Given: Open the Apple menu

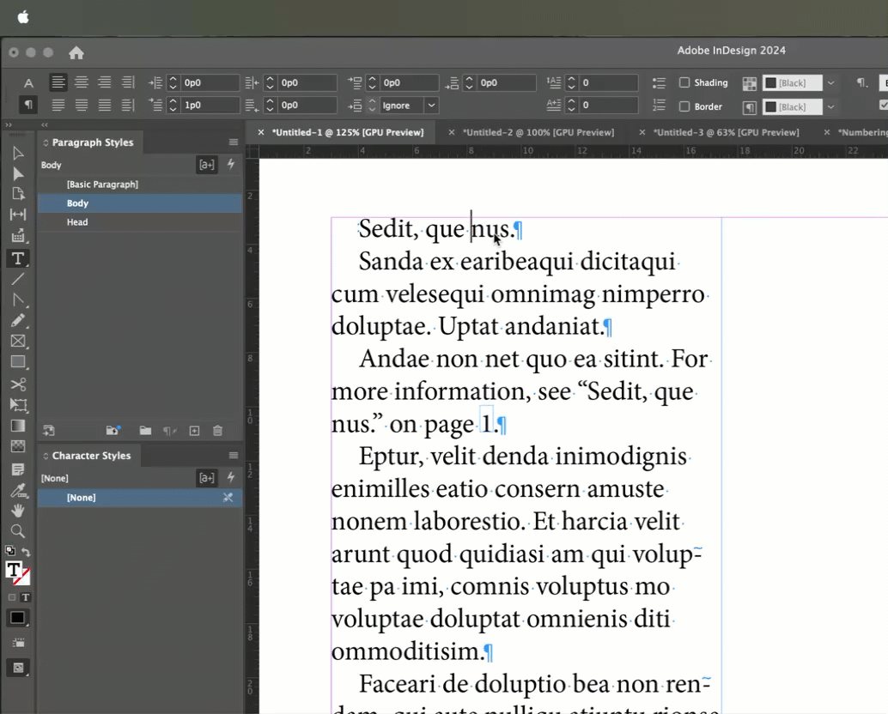Looking at the screenshot, I should (23, 17).
